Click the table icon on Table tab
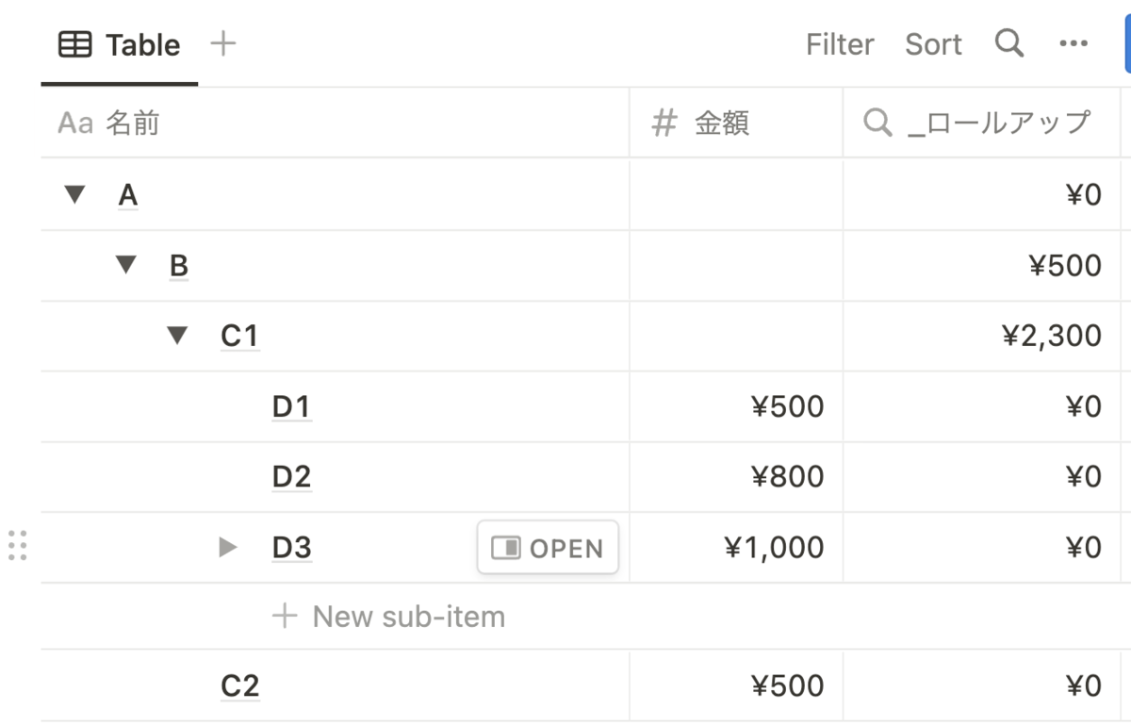Image resolution: width=1131 pixels, height=726 pixels. point(75,44)
